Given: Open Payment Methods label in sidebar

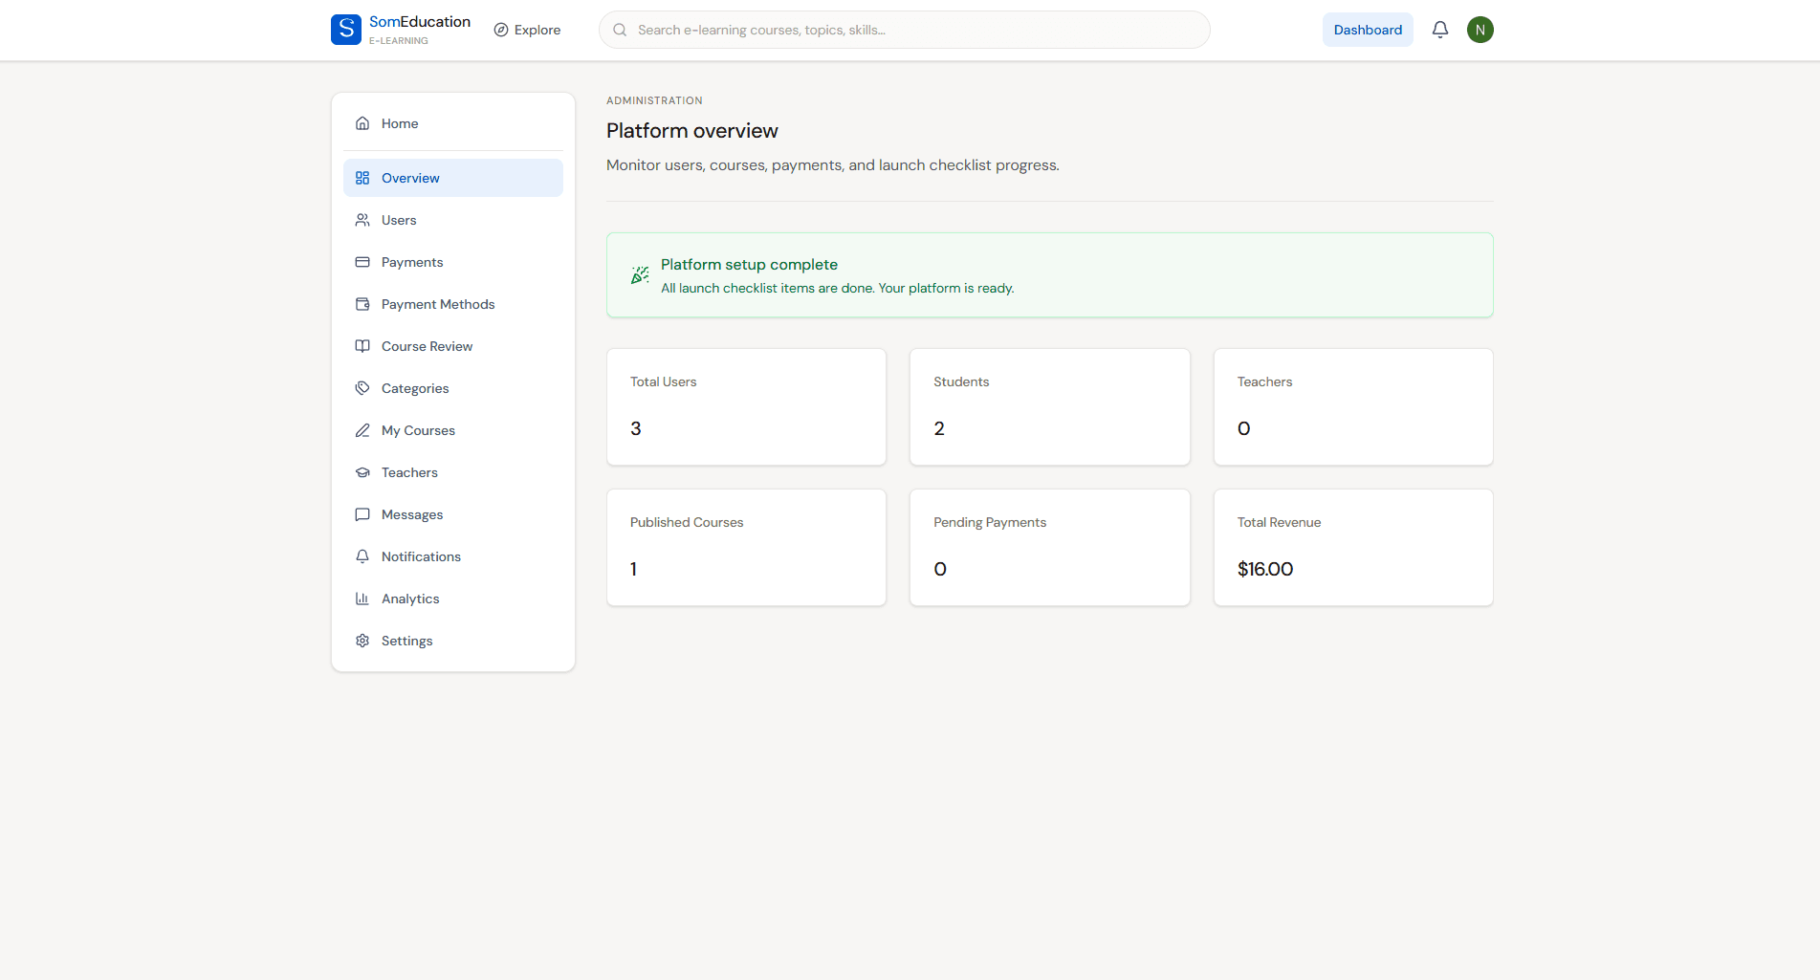Looking at the screenshot, I should click(438, 304).
